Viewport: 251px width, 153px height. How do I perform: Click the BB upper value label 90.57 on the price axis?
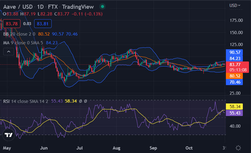pos(234,52)
